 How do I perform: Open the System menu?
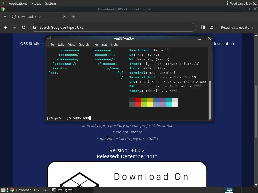coord(50,3)
